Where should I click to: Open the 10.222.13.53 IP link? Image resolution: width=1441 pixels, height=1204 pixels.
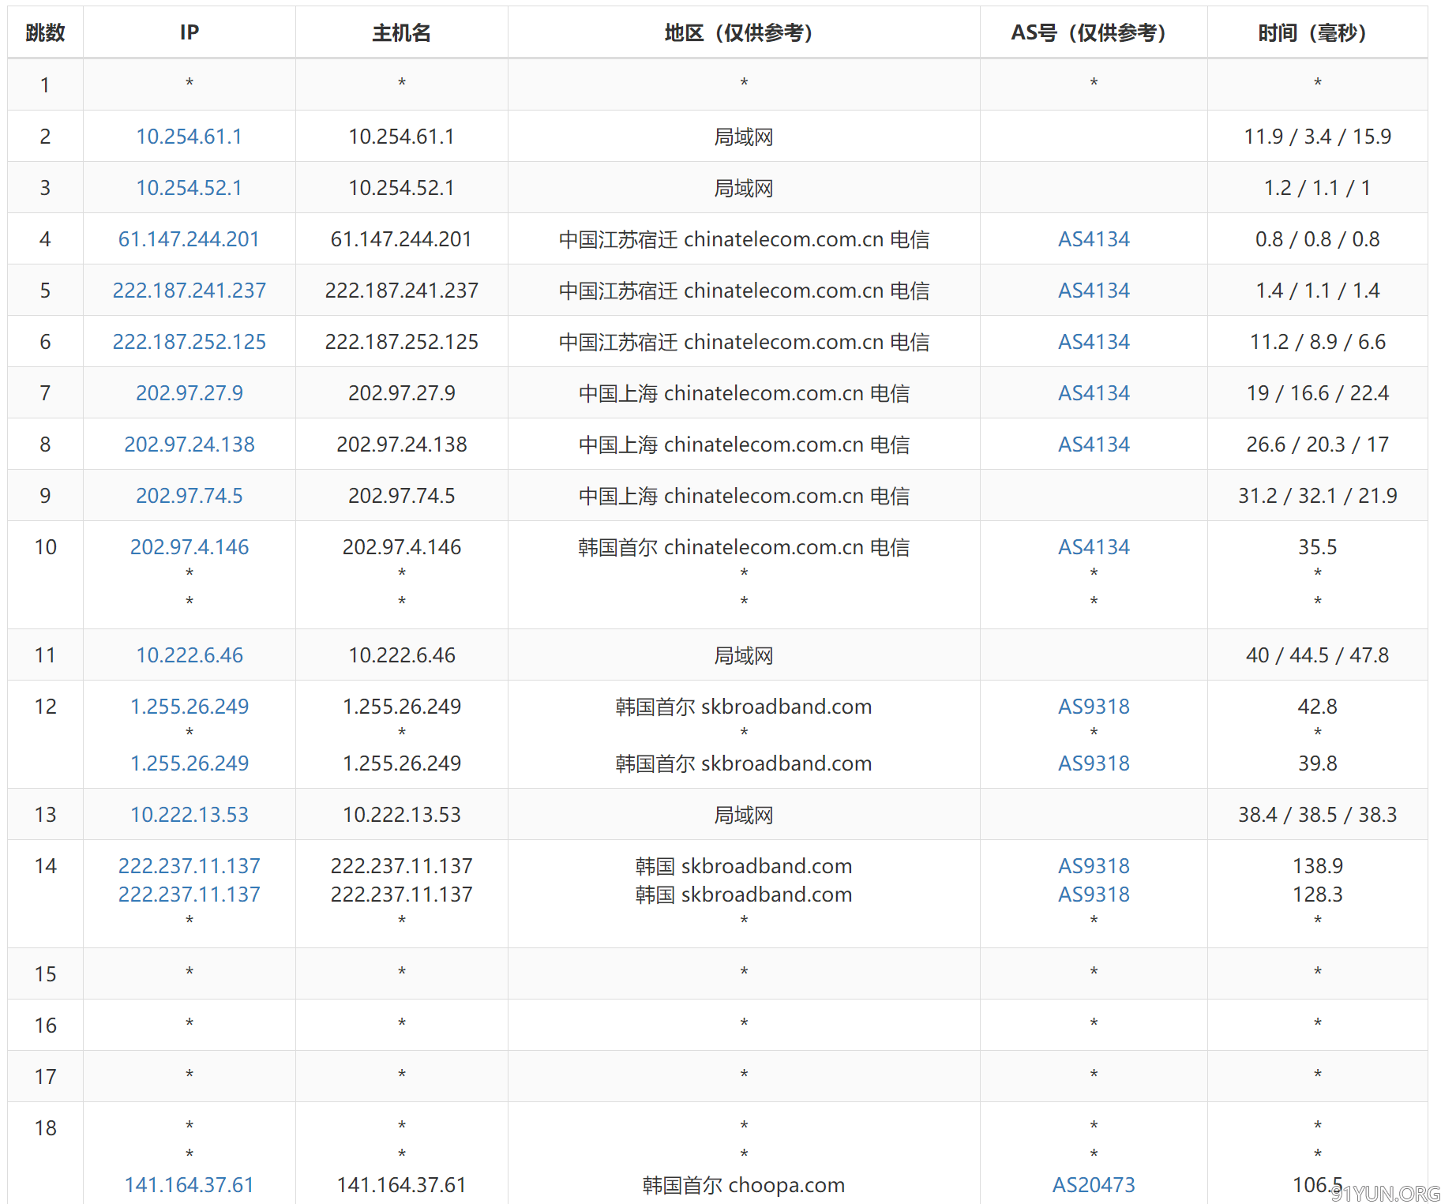pyautogui.click(x=189, y=815)
